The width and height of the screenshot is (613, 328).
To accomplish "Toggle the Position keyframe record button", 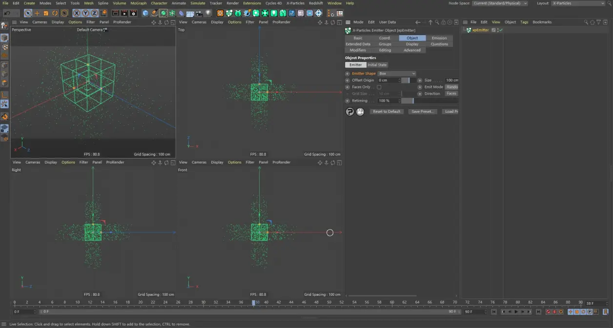I will click(x=571, y=311).
